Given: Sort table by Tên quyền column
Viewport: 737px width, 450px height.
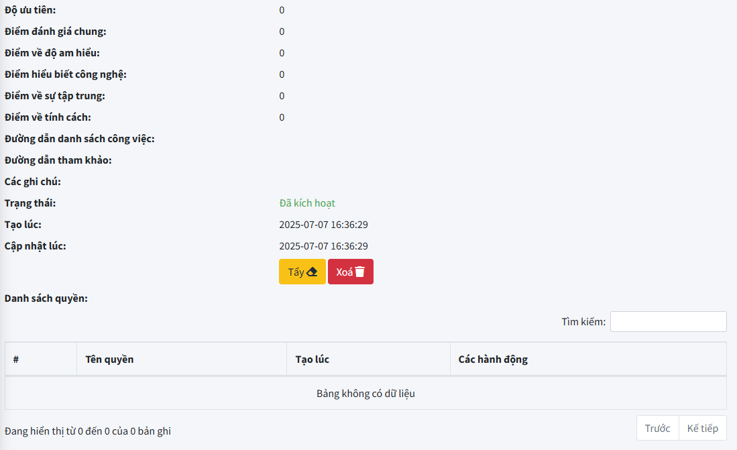Looking at the screenshot, I should (181, 359).
